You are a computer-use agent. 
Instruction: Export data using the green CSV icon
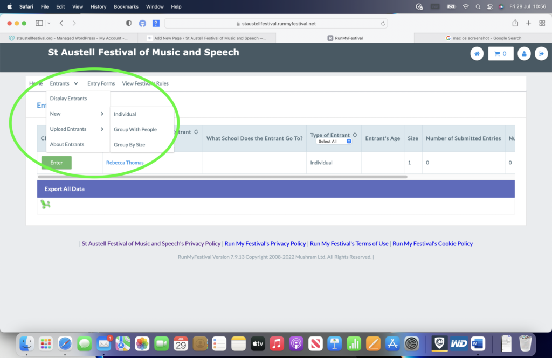click(x=45, y=204)
